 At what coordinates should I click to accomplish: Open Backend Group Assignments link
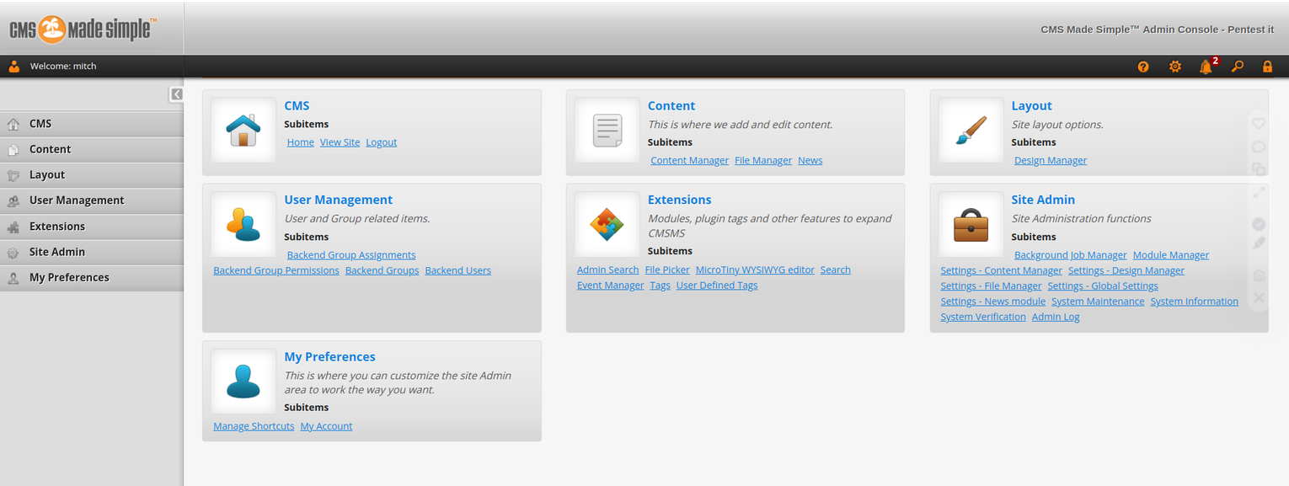[x=351, y=255]
